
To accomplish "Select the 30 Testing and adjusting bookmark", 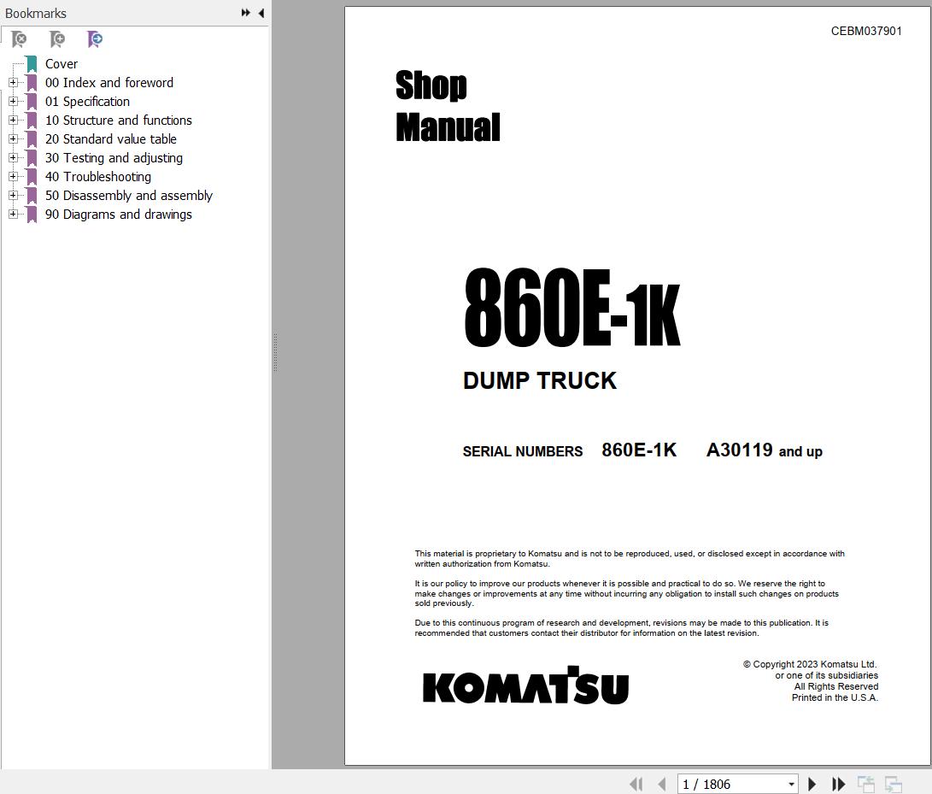I will (x=114, y=157).
